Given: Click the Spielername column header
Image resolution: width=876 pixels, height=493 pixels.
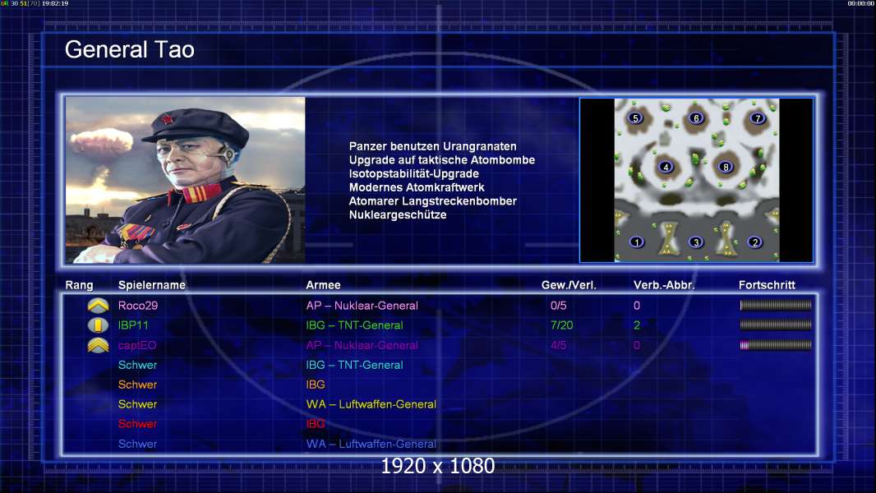Looking at the screenshot, I should [x=151, y=285].
